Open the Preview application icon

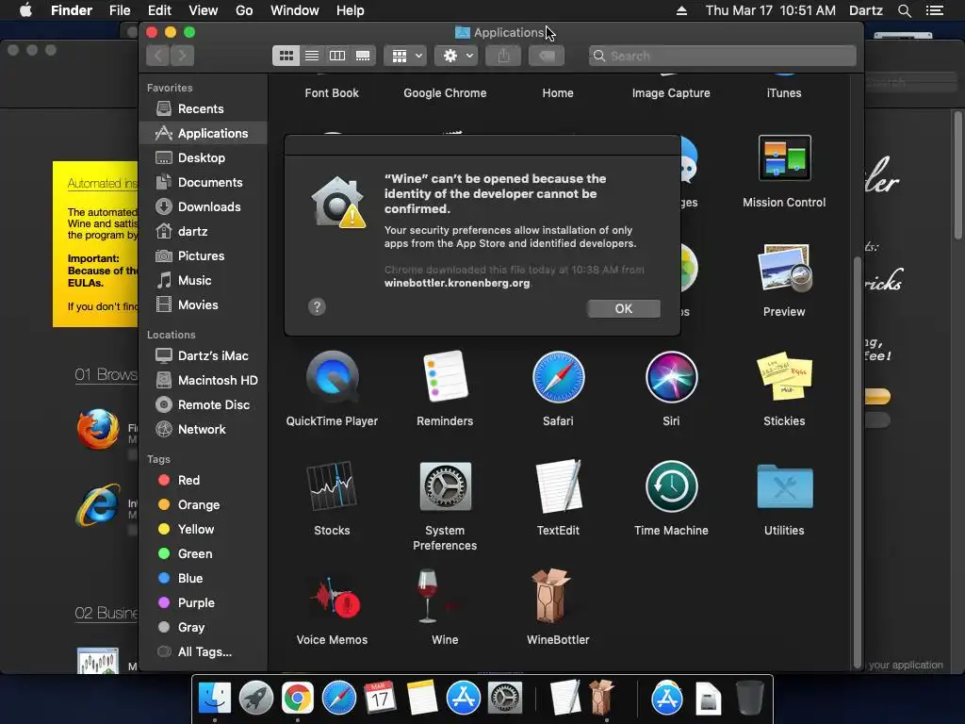[784, 269]
